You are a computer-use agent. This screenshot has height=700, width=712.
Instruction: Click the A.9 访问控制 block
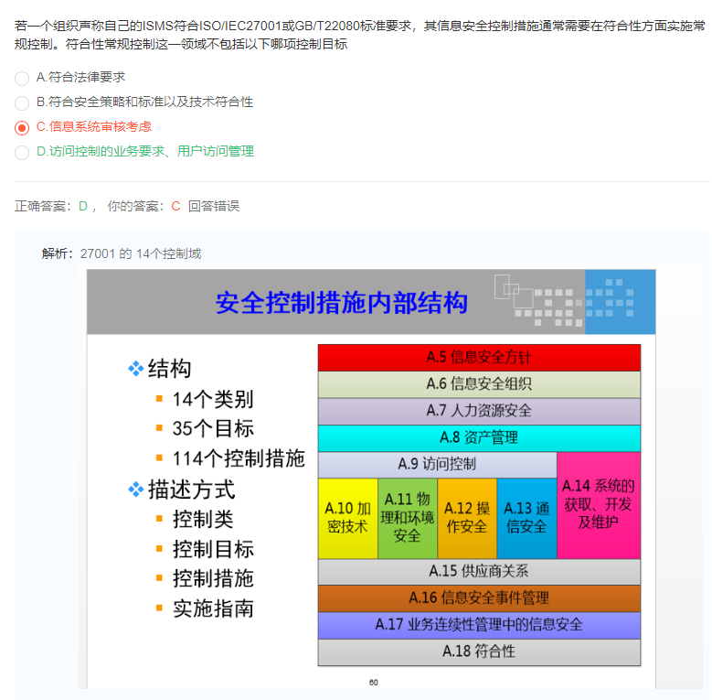point(437,464)
